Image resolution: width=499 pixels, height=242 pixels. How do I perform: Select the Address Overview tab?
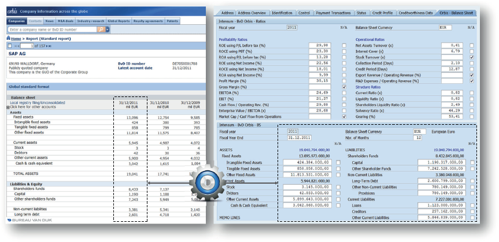(252, 13)
